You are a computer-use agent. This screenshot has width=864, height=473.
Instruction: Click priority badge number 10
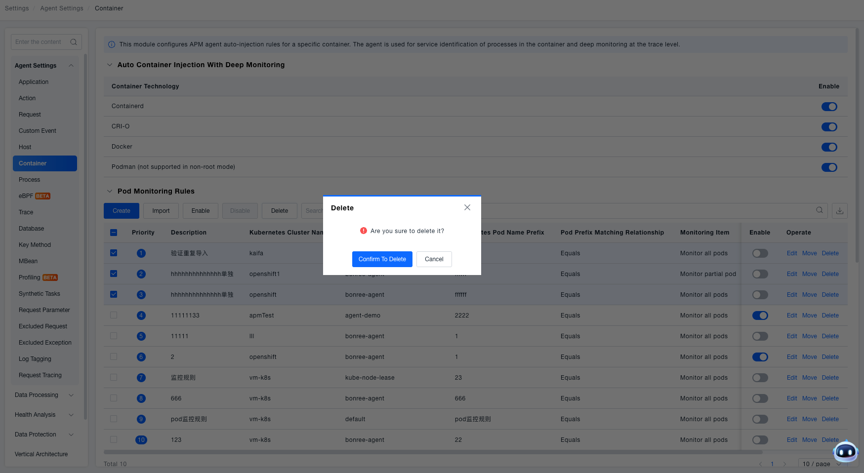click(141, 440)
